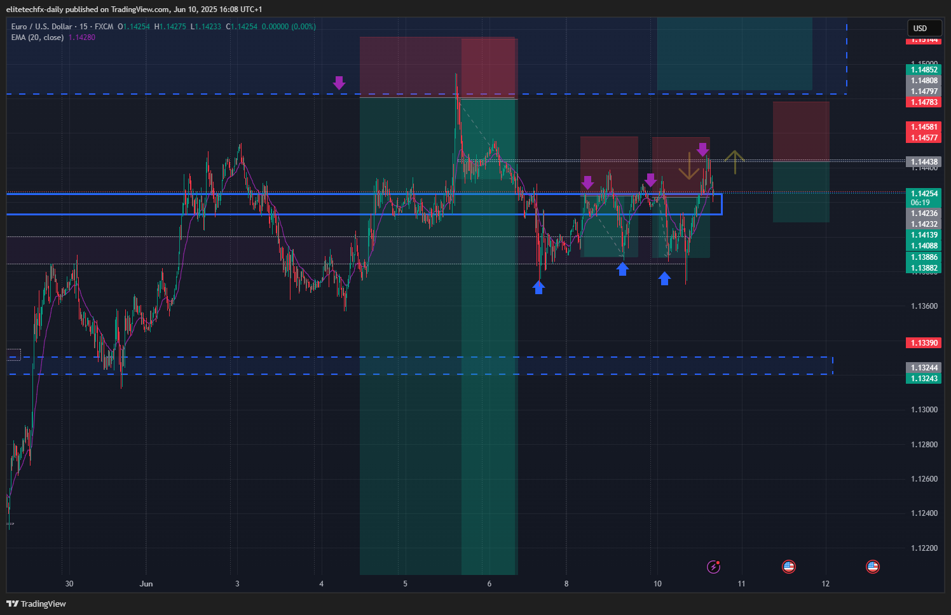
Task: Click the low value L1.14233
Action: coord(206,27)
